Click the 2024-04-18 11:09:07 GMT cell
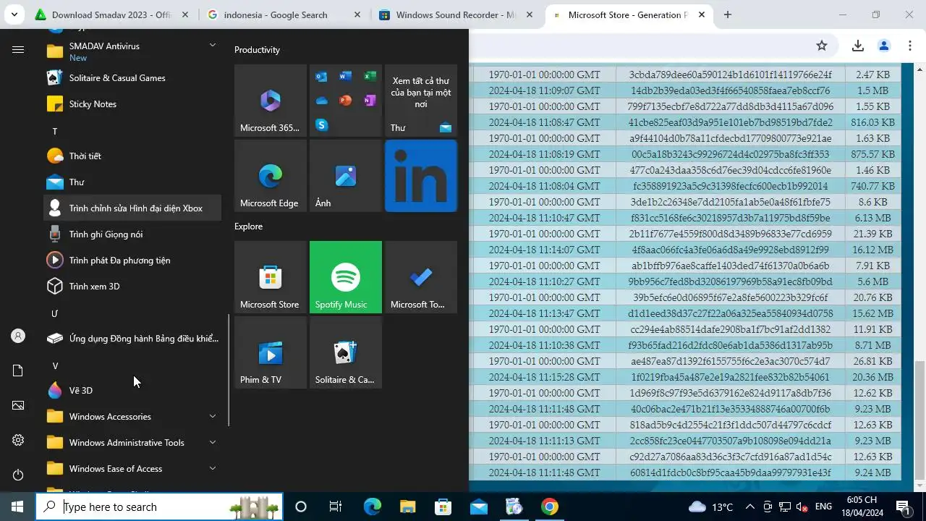 click(544, 90)
